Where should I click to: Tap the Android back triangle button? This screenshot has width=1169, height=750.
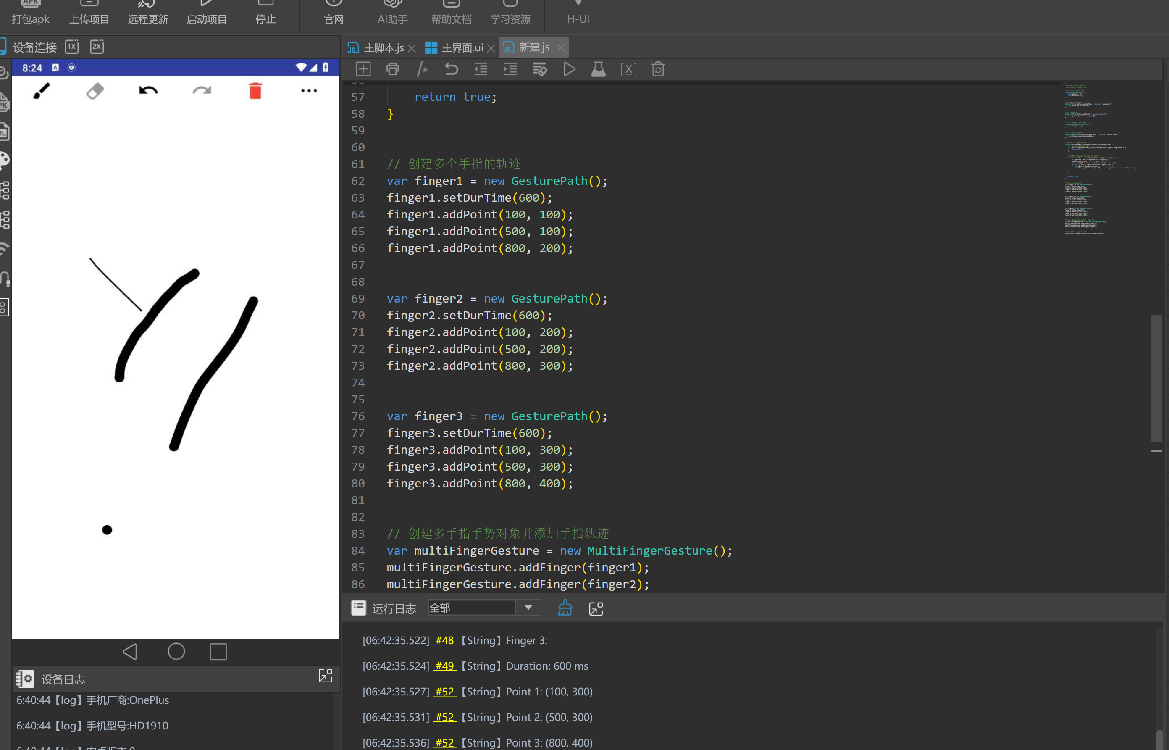pyautogui.click(x=130, y=652)
